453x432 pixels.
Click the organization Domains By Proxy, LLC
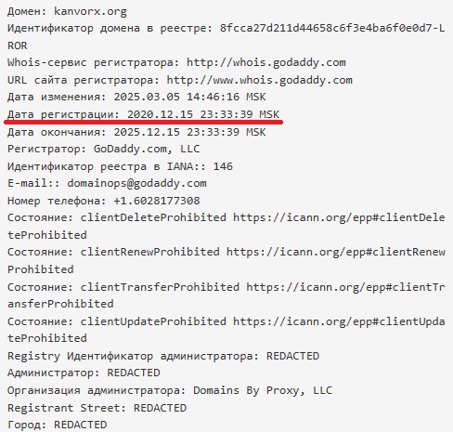coord(263,390)
